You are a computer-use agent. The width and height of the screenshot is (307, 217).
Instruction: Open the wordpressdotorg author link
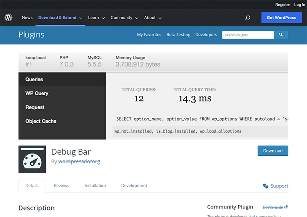click(x=79, y=162)
